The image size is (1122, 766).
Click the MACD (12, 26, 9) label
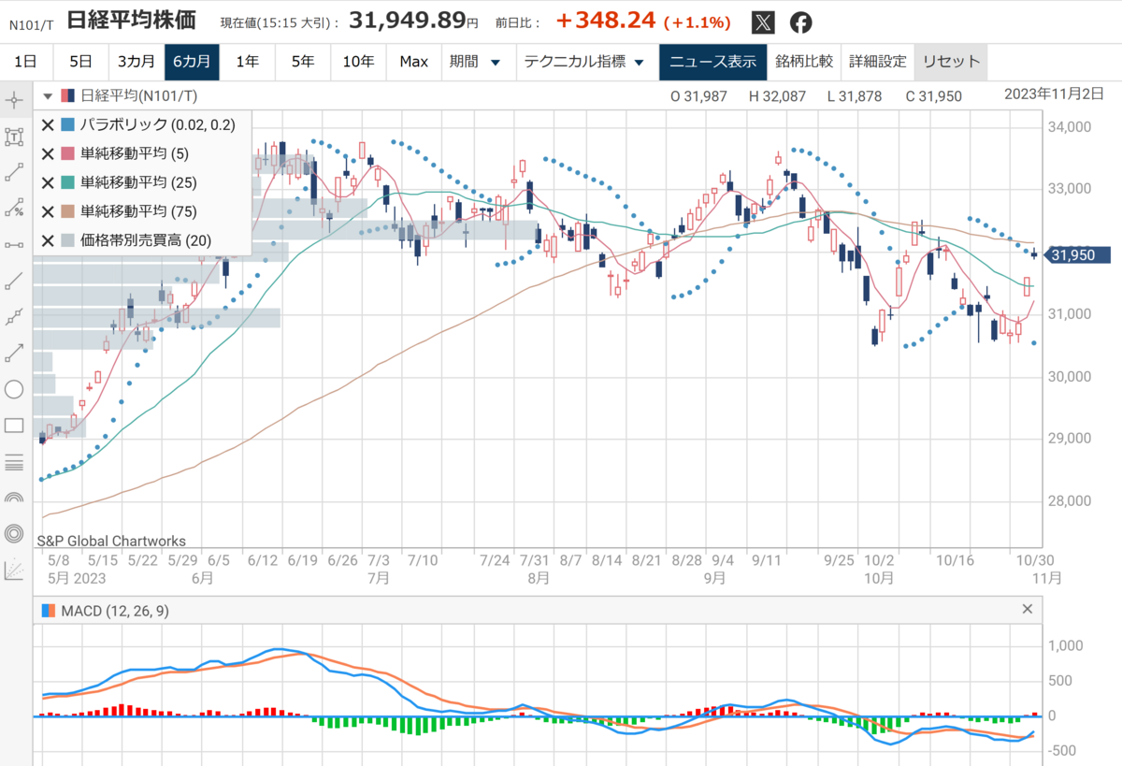115,611
